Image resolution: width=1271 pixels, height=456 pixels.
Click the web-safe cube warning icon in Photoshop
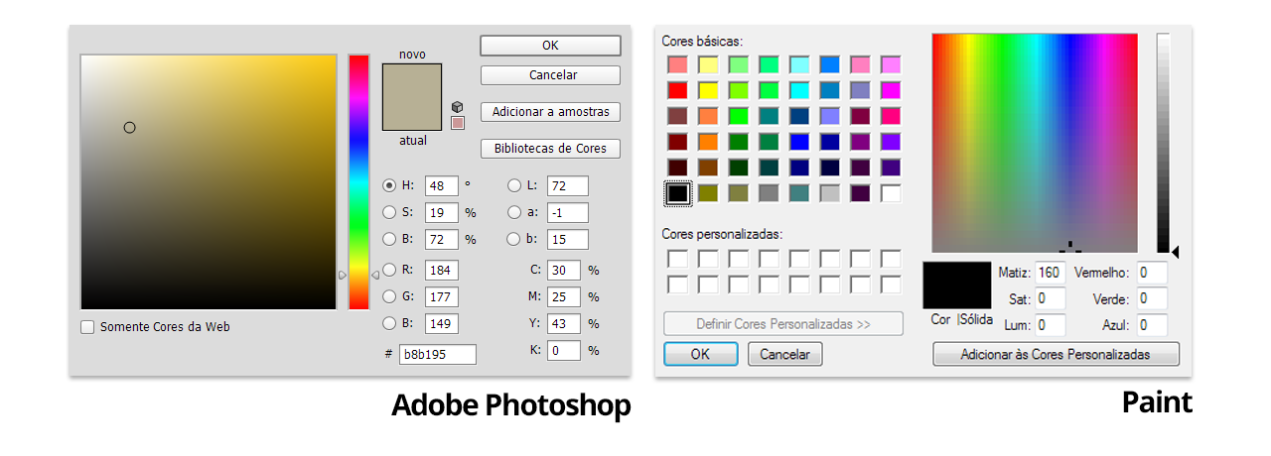tap(457, 106)
